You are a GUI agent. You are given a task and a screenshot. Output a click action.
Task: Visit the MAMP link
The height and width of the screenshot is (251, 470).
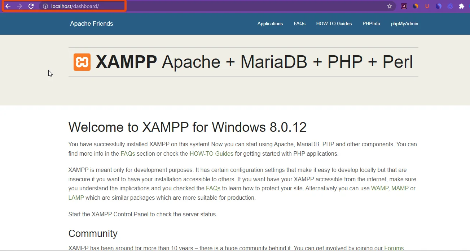400,188
